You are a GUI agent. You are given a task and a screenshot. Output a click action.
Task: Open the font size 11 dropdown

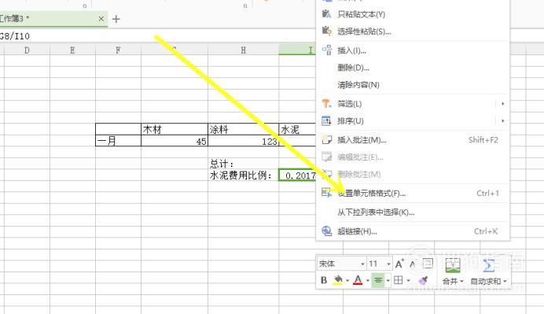[388, 264]
